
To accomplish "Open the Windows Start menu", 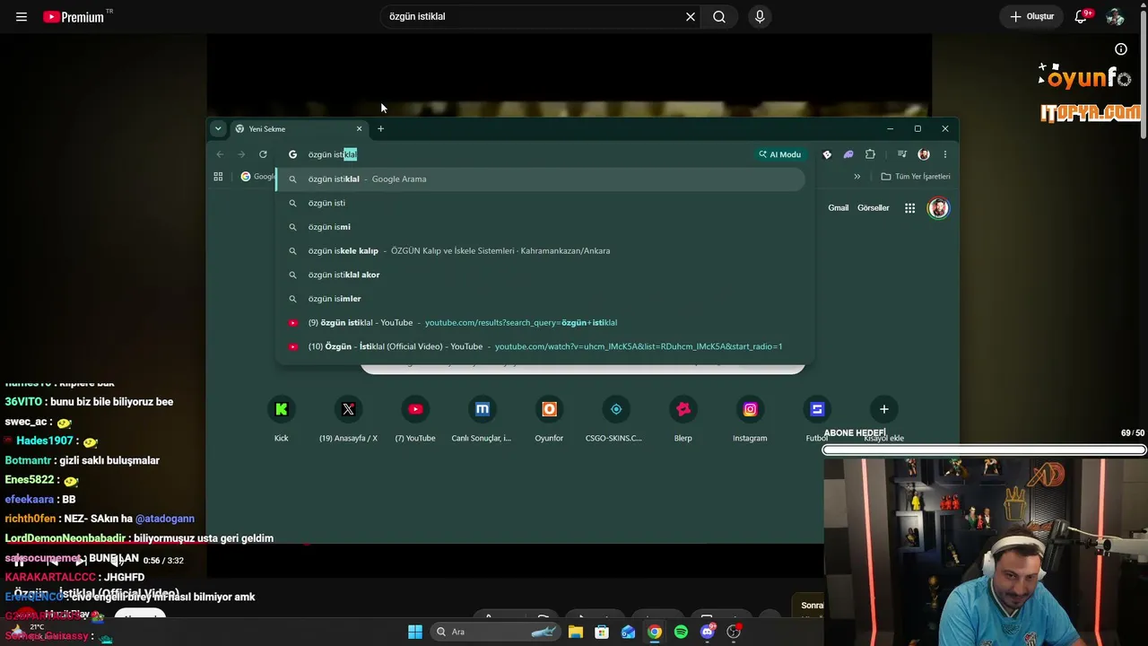I will pos(415,632).
